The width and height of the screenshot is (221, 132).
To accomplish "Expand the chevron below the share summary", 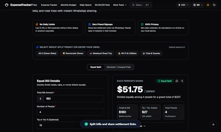I will [144, 126].
